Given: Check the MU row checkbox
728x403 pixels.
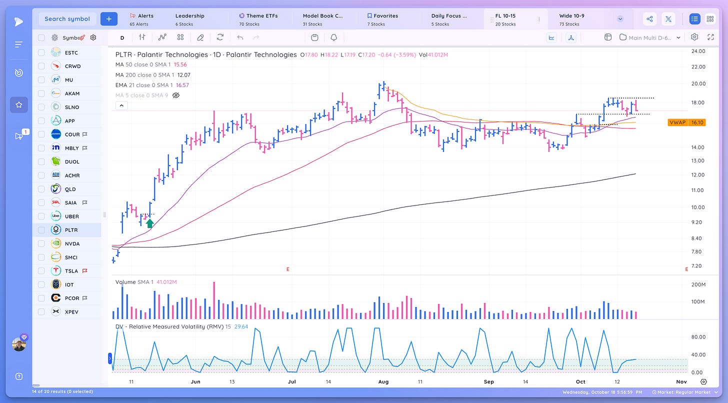Looking at the screenshot, I should [41, 79].
